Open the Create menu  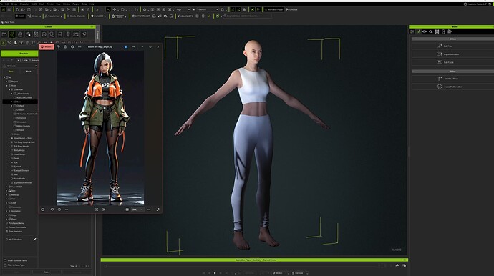click(x=14, y=4)
